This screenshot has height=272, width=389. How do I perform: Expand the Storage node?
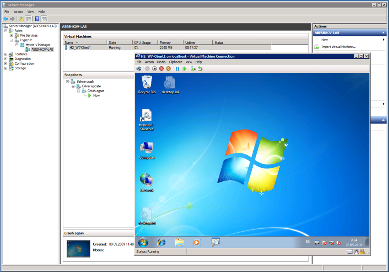tap(6, 68)
